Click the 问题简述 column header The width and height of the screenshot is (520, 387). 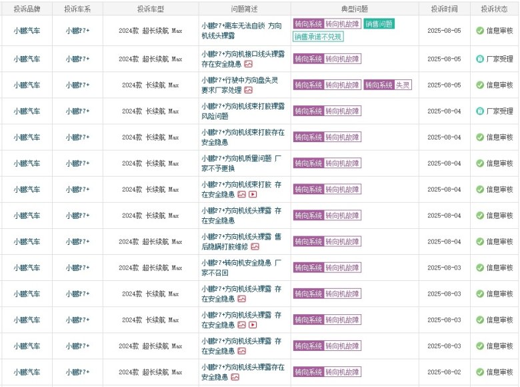pyautogui.click(x=245, y=9)
